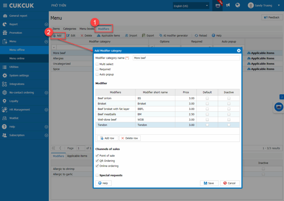
Task: Enable the Multi select checkbox
Action: pyautogui.click(x=97, y=64)
